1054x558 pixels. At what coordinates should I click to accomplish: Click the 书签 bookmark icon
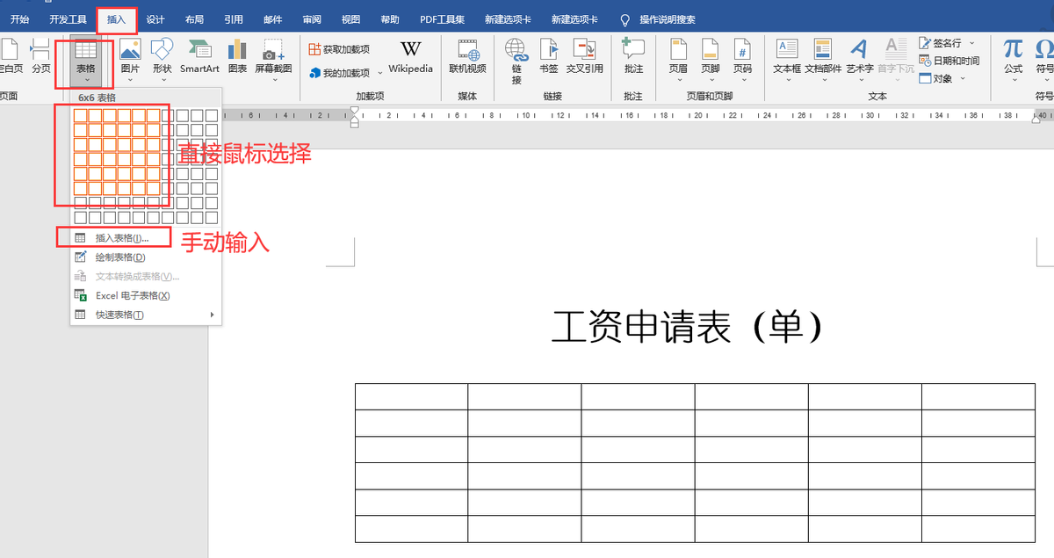pos(549,50)
